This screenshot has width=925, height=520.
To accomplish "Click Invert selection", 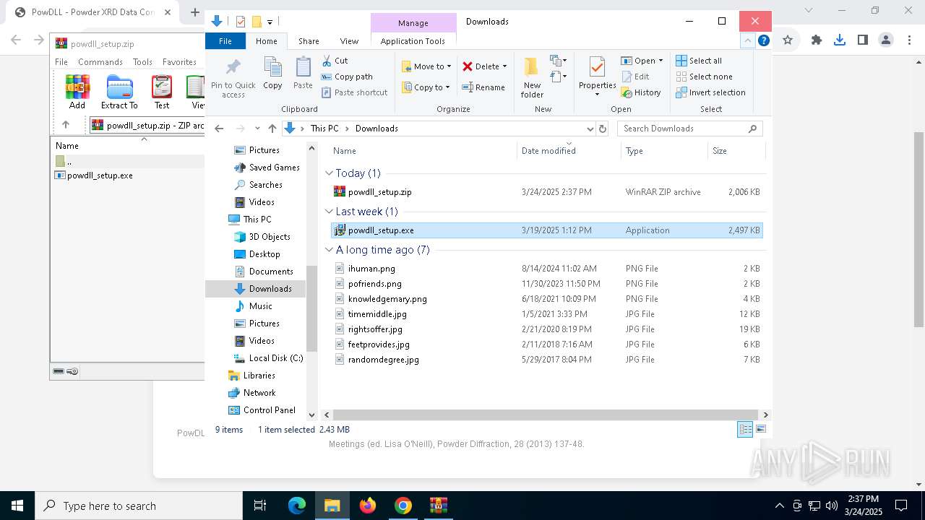I will (x=710, y=92).
